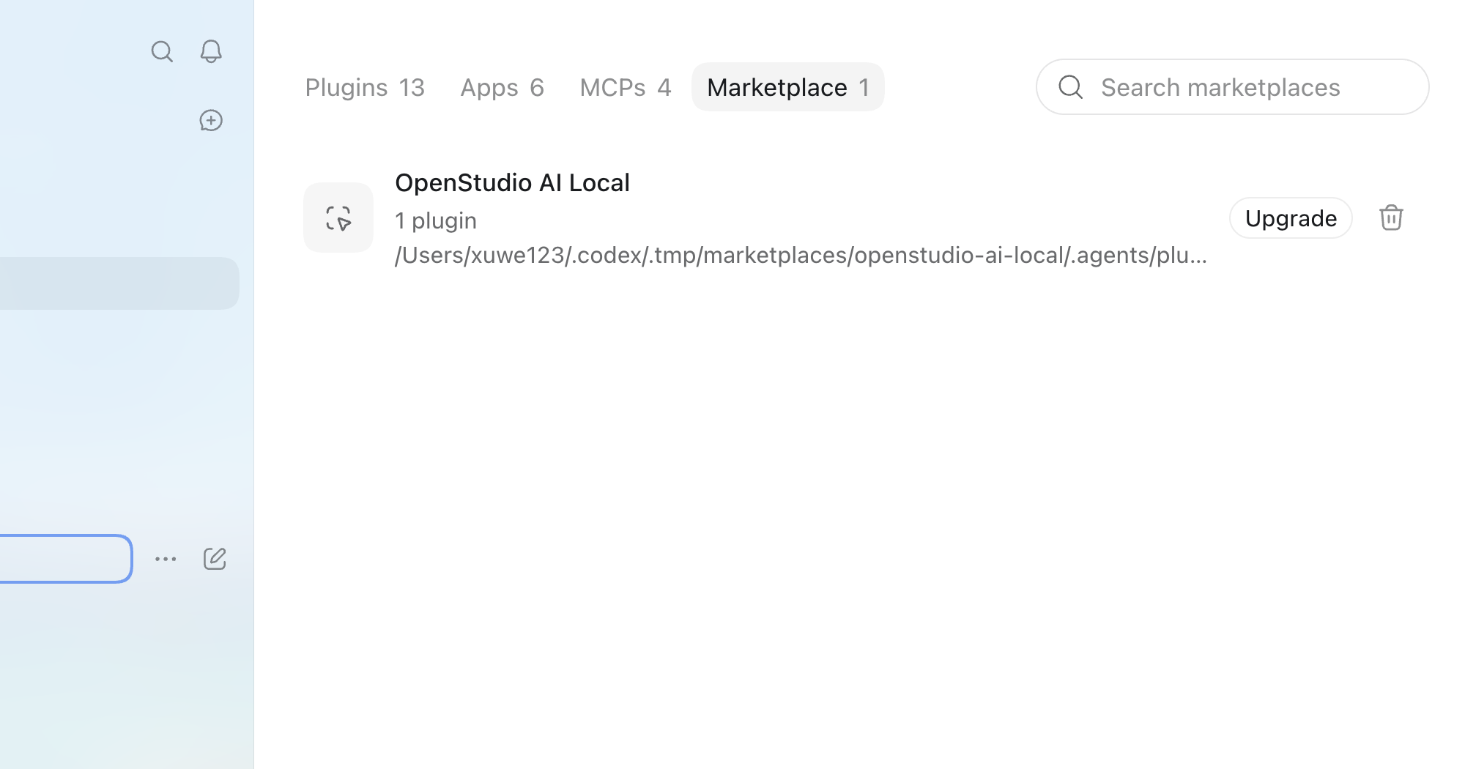Viewport: 1465px width, 769px height.
Task: Select the highlighted sidebar row
Action: 119,283
